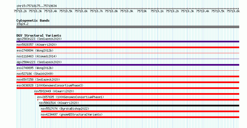Click the 75718.5k ruler position
Image resolution: width=247 pixels, height=128 pixels.
coord(66,11)
